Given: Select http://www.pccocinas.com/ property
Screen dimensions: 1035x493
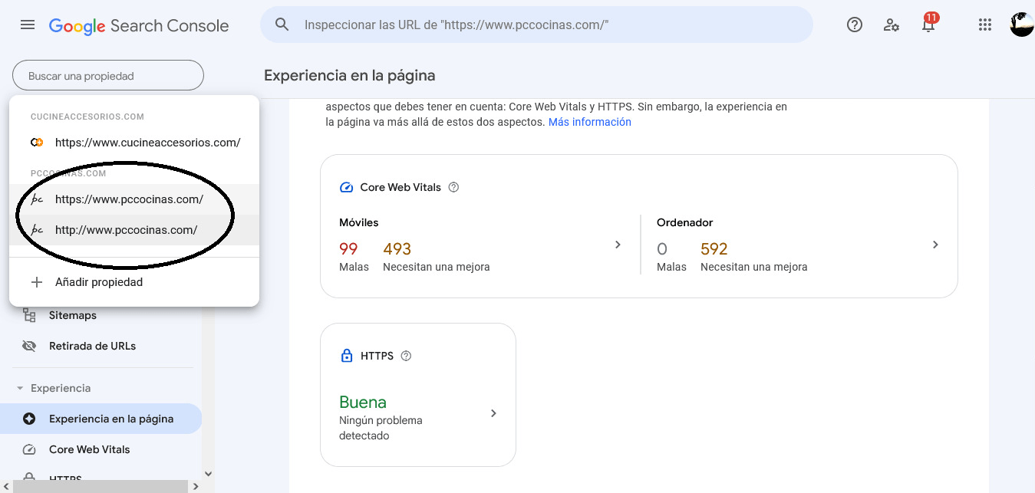Looking at the screenshot, I should pos(134,230).
